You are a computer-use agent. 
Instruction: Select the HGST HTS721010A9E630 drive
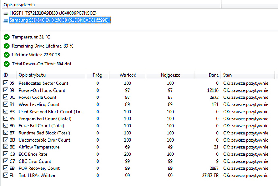[x=53, y=13]
